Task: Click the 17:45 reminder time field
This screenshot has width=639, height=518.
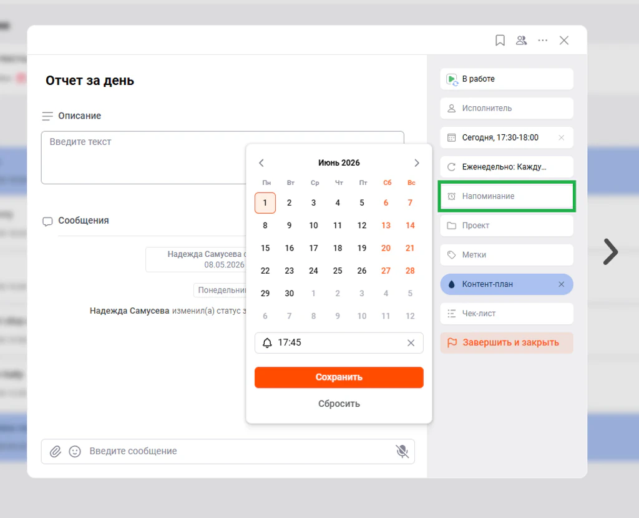Action: (x=339, y=343)
